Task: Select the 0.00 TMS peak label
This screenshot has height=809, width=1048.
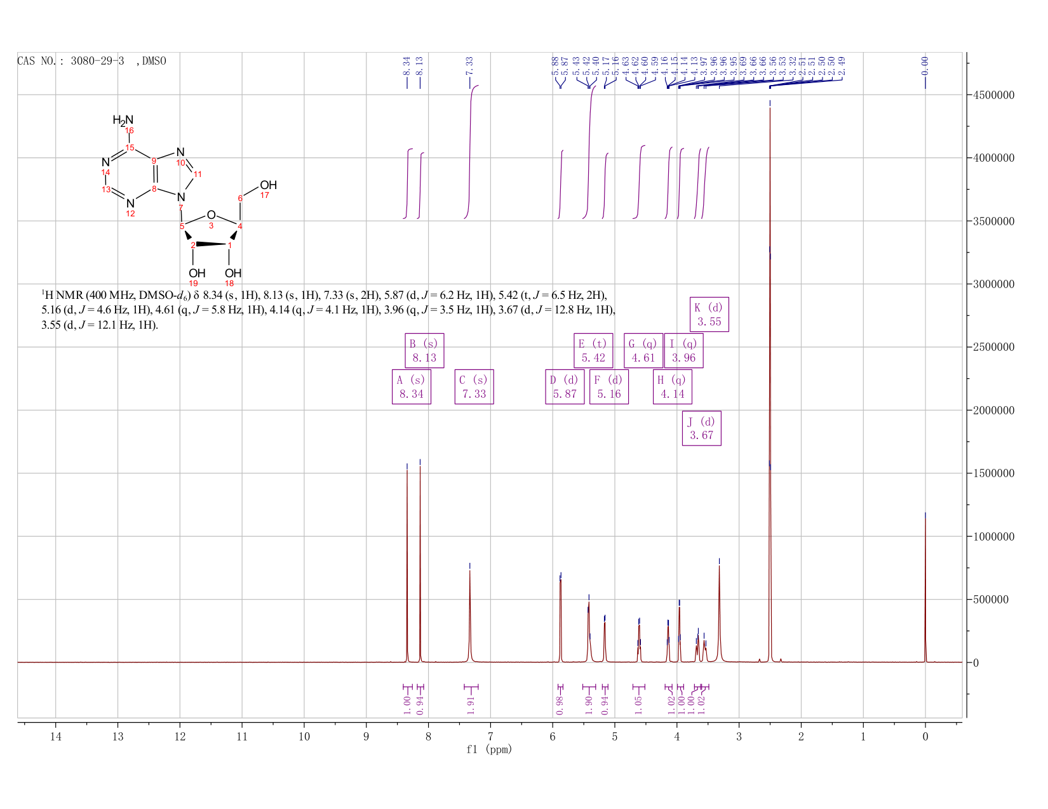Action: click(x=925, y=64)
